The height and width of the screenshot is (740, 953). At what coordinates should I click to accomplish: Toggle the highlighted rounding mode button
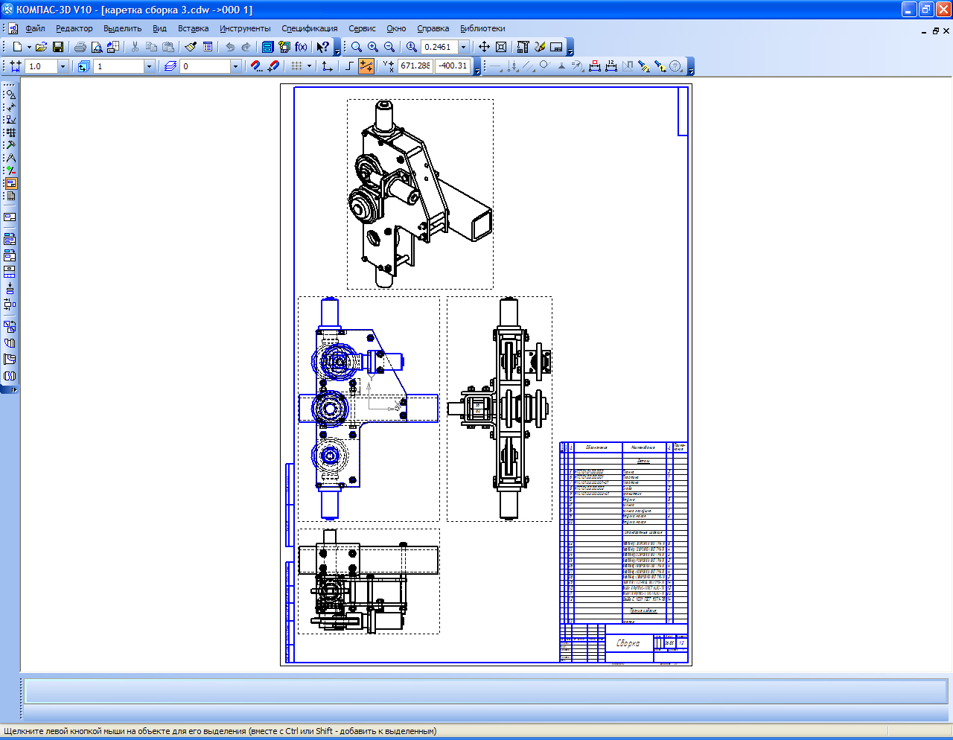[366, 66]
